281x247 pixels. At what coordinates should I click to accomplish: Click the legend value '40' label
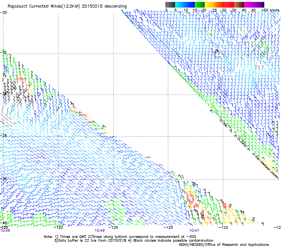[x=244, y=10]
